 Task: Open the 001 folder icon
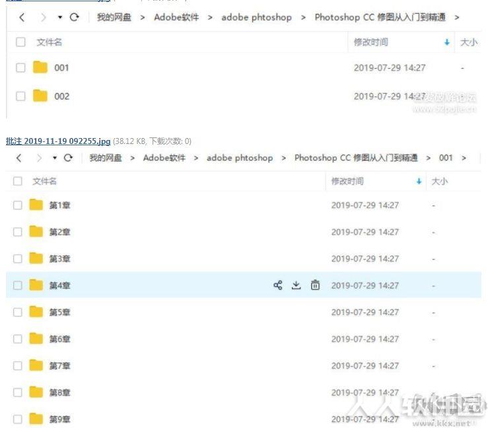pos(40,67)
